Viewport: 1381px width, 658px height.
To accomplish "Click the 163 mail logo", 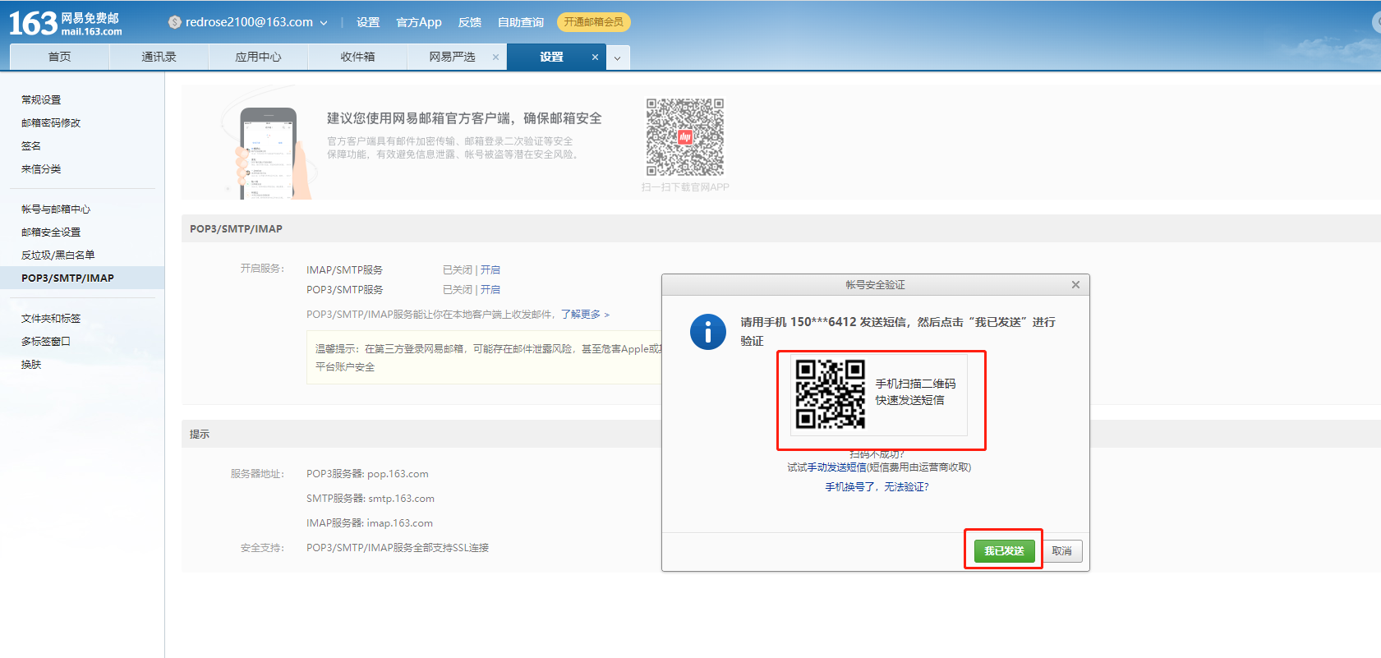I will 65,23.
